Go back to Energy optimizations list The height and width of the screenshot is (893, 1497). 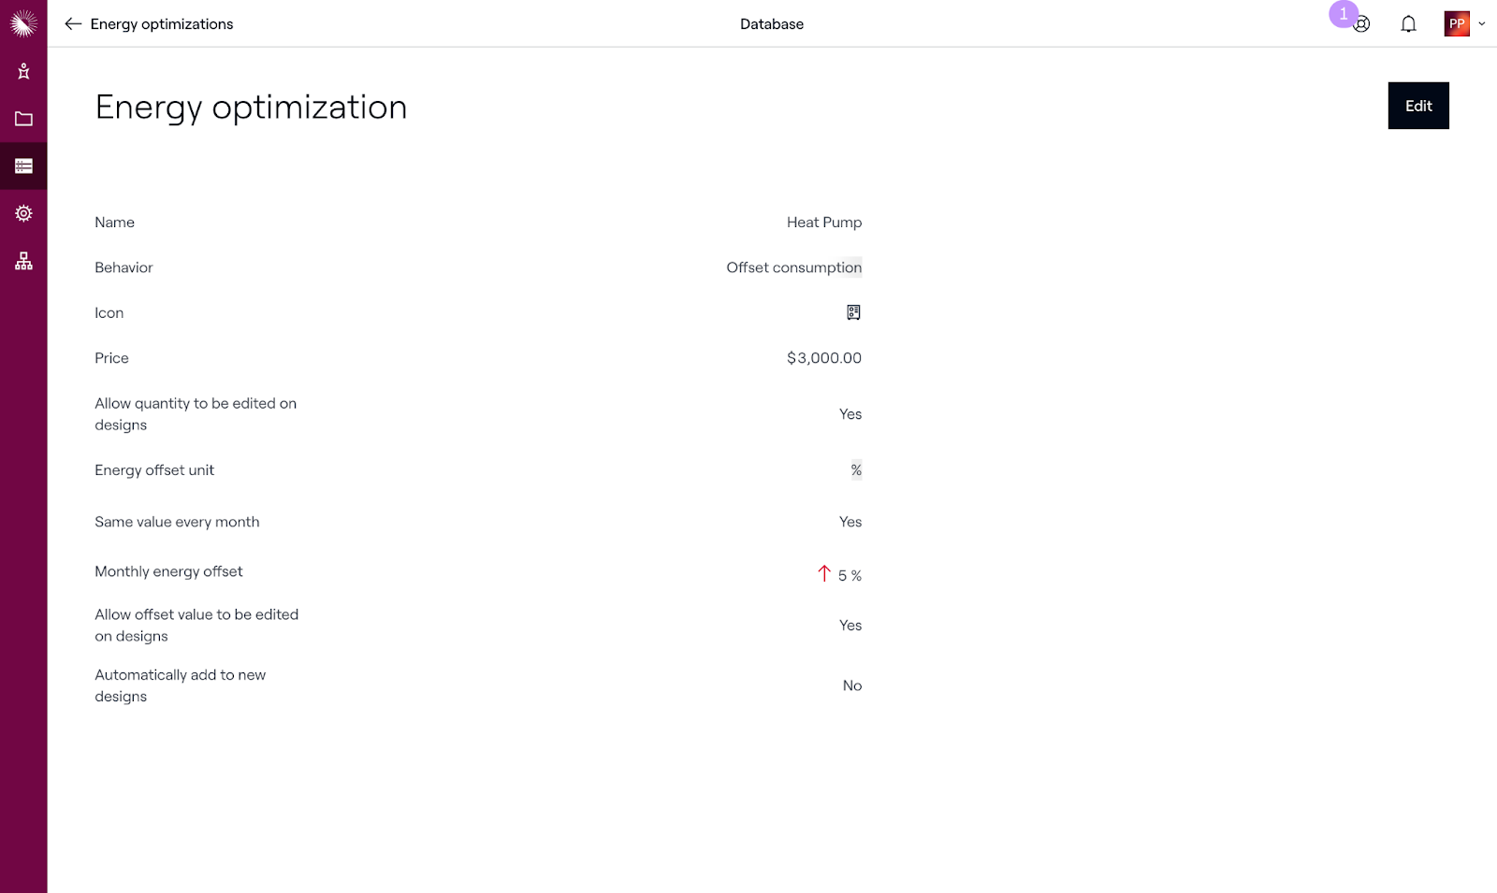tap(162, 24)
